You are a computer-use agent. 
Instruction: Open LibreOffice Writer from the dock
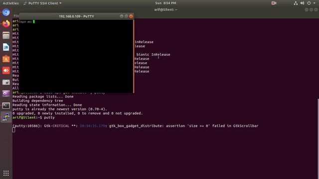pos(6,47)
